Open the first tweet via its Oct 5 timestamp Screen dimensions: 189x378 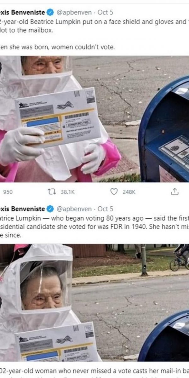[x=105, y=13]
